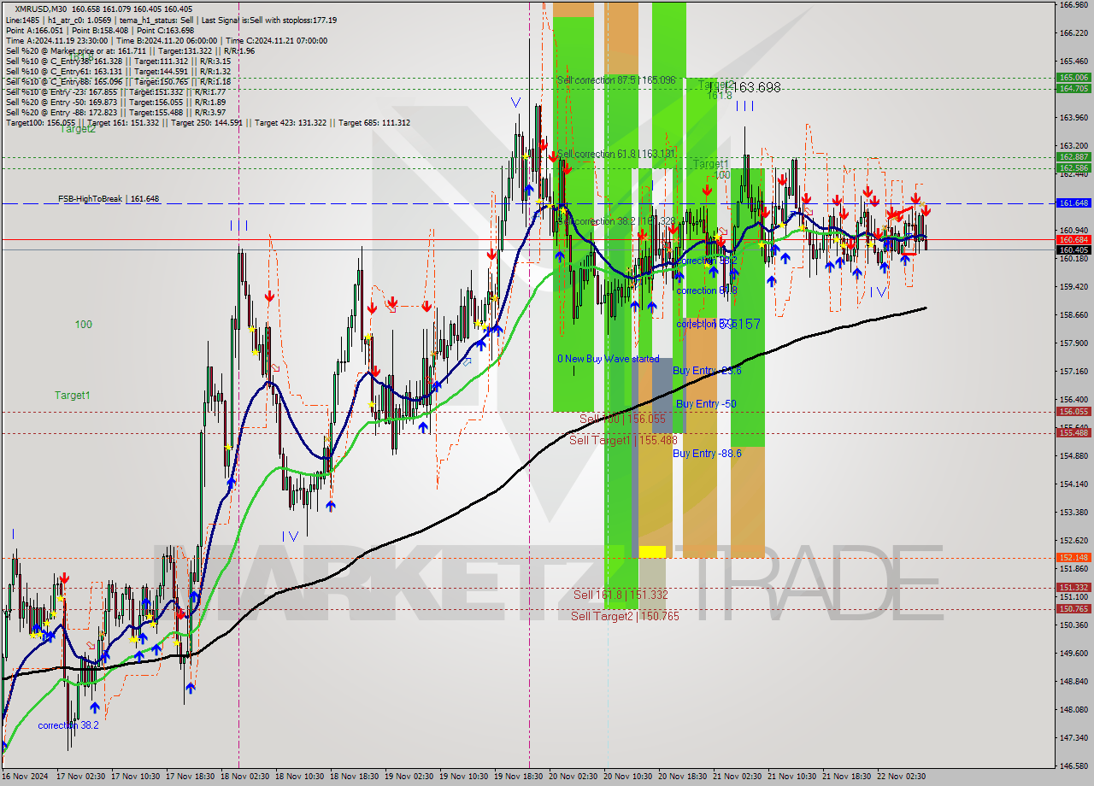Click the red 156.055 price tag on axis

click(x=1073, y=412)
